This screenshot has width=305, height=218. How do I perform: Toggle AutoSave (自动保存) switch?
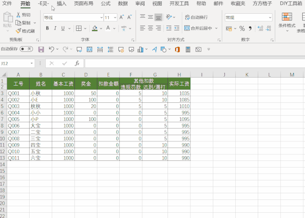pos(26,49)
